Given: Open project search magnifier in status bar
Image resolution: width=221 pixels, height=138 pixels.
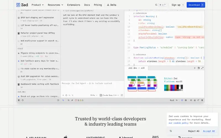Looking at the screenshot, I should click(69, 100).
